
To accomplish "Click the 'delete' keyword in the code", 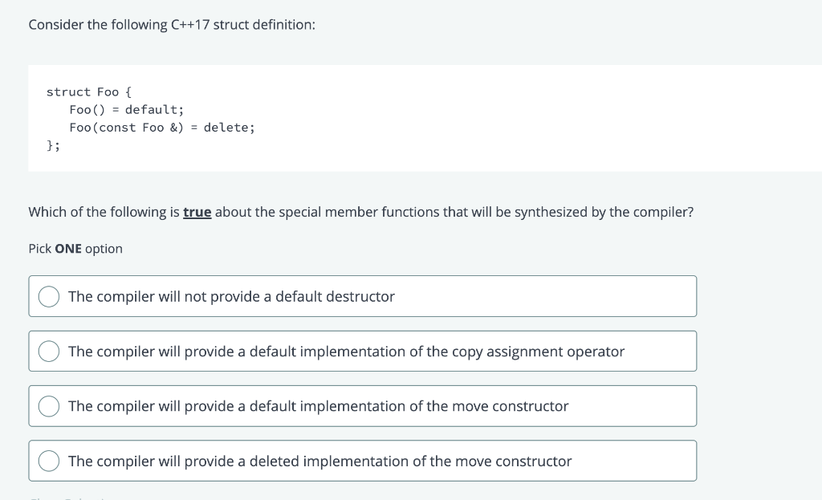I will click(226, 128).
